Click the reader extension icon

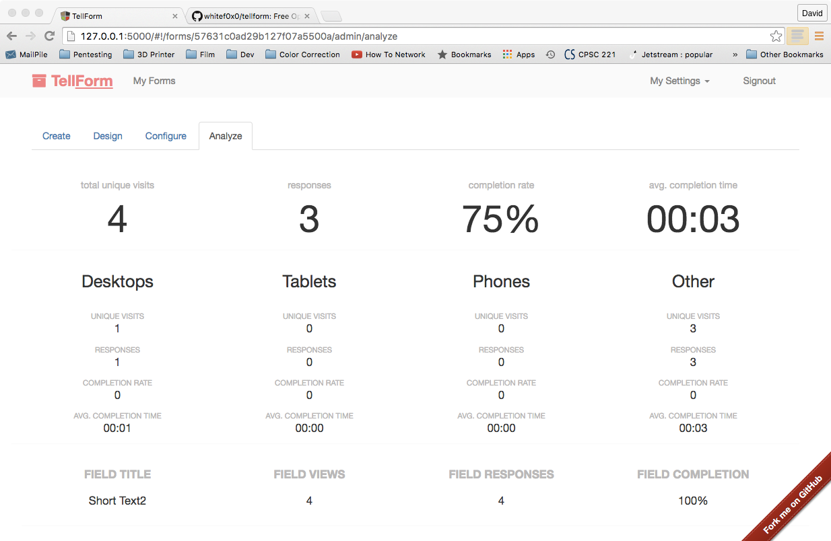797,36
